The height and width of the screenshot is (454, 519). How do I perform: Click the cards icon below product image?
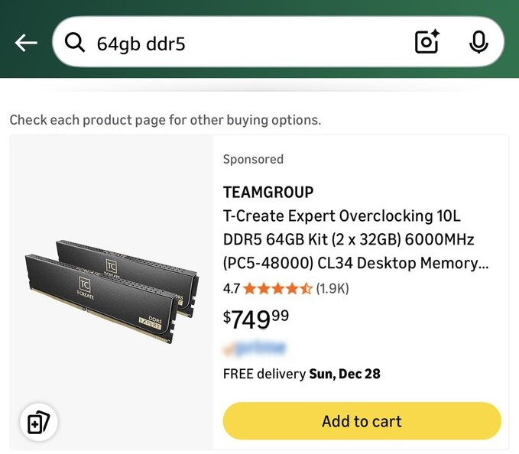[x=38, y=422]
